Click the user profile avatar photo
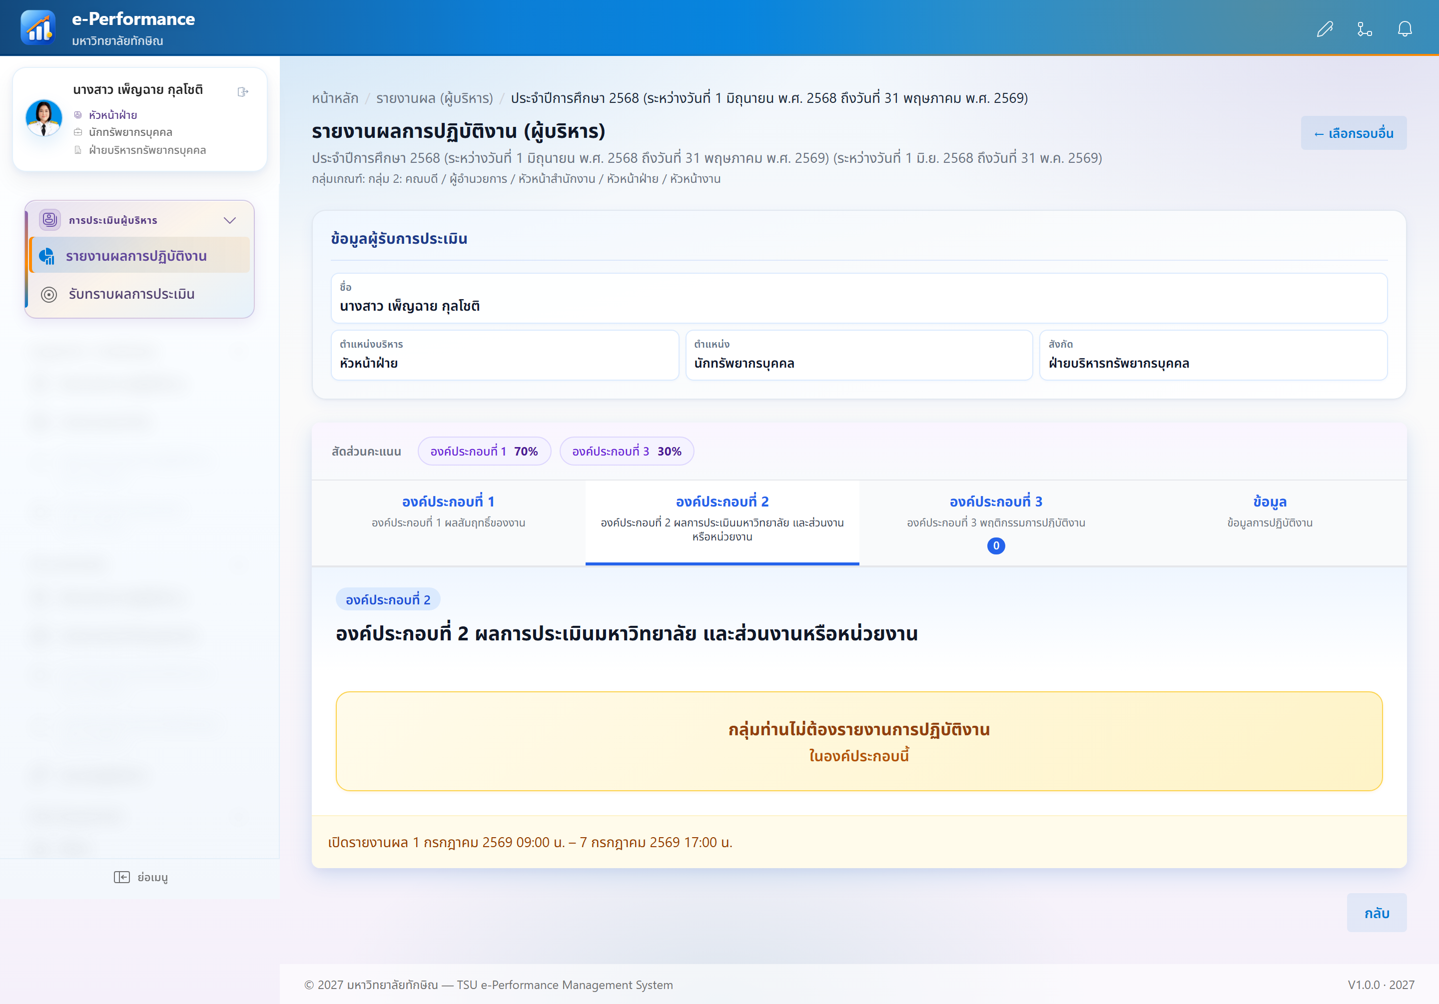The image size is (1439, 1004). click(x=44, y=118)
